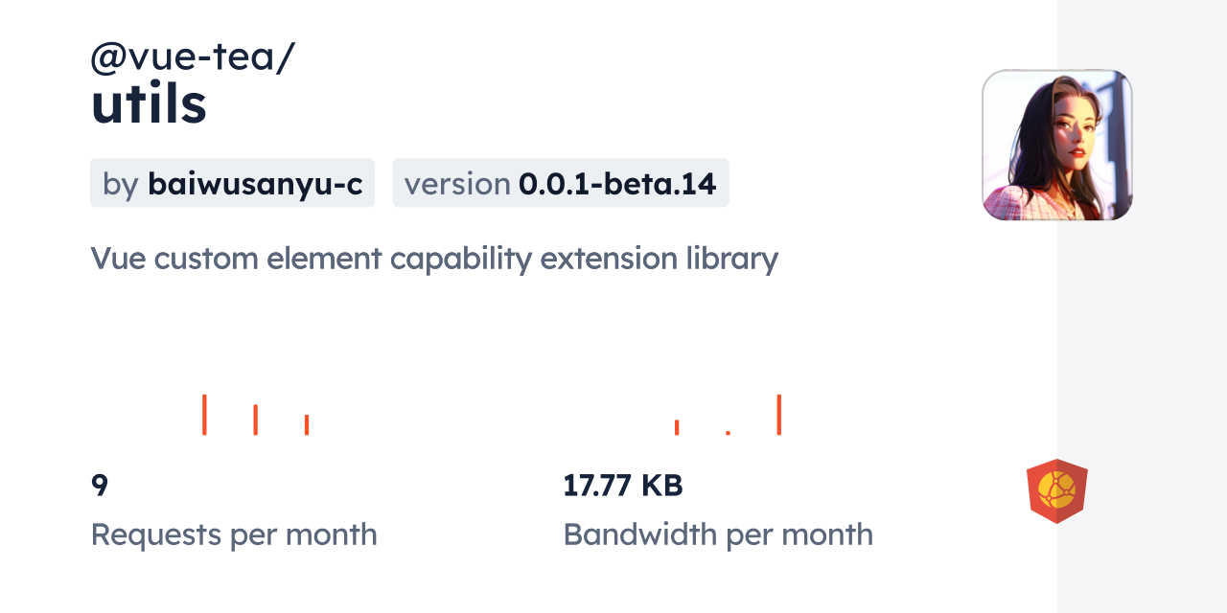Screen dimensions: 1227x613
Task: Click the Vue custom element description text
Action: coord(434,259)
